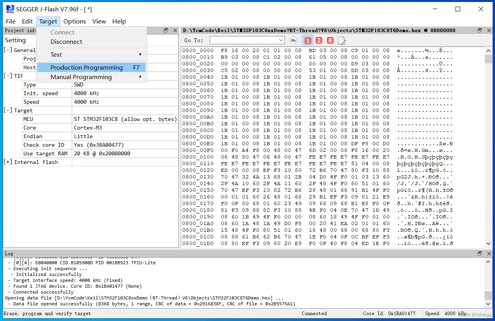Click the Speed: 4000 kHz status entry

coord(446,314)
